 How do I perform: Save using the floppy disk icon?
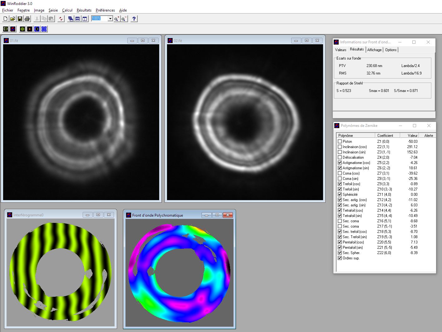tap(20, 19)
